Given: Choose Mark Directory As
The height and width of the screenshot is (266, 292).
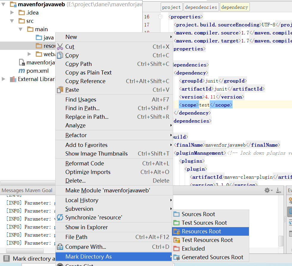Looking at the screenshot, I should (x=114, y=256).
